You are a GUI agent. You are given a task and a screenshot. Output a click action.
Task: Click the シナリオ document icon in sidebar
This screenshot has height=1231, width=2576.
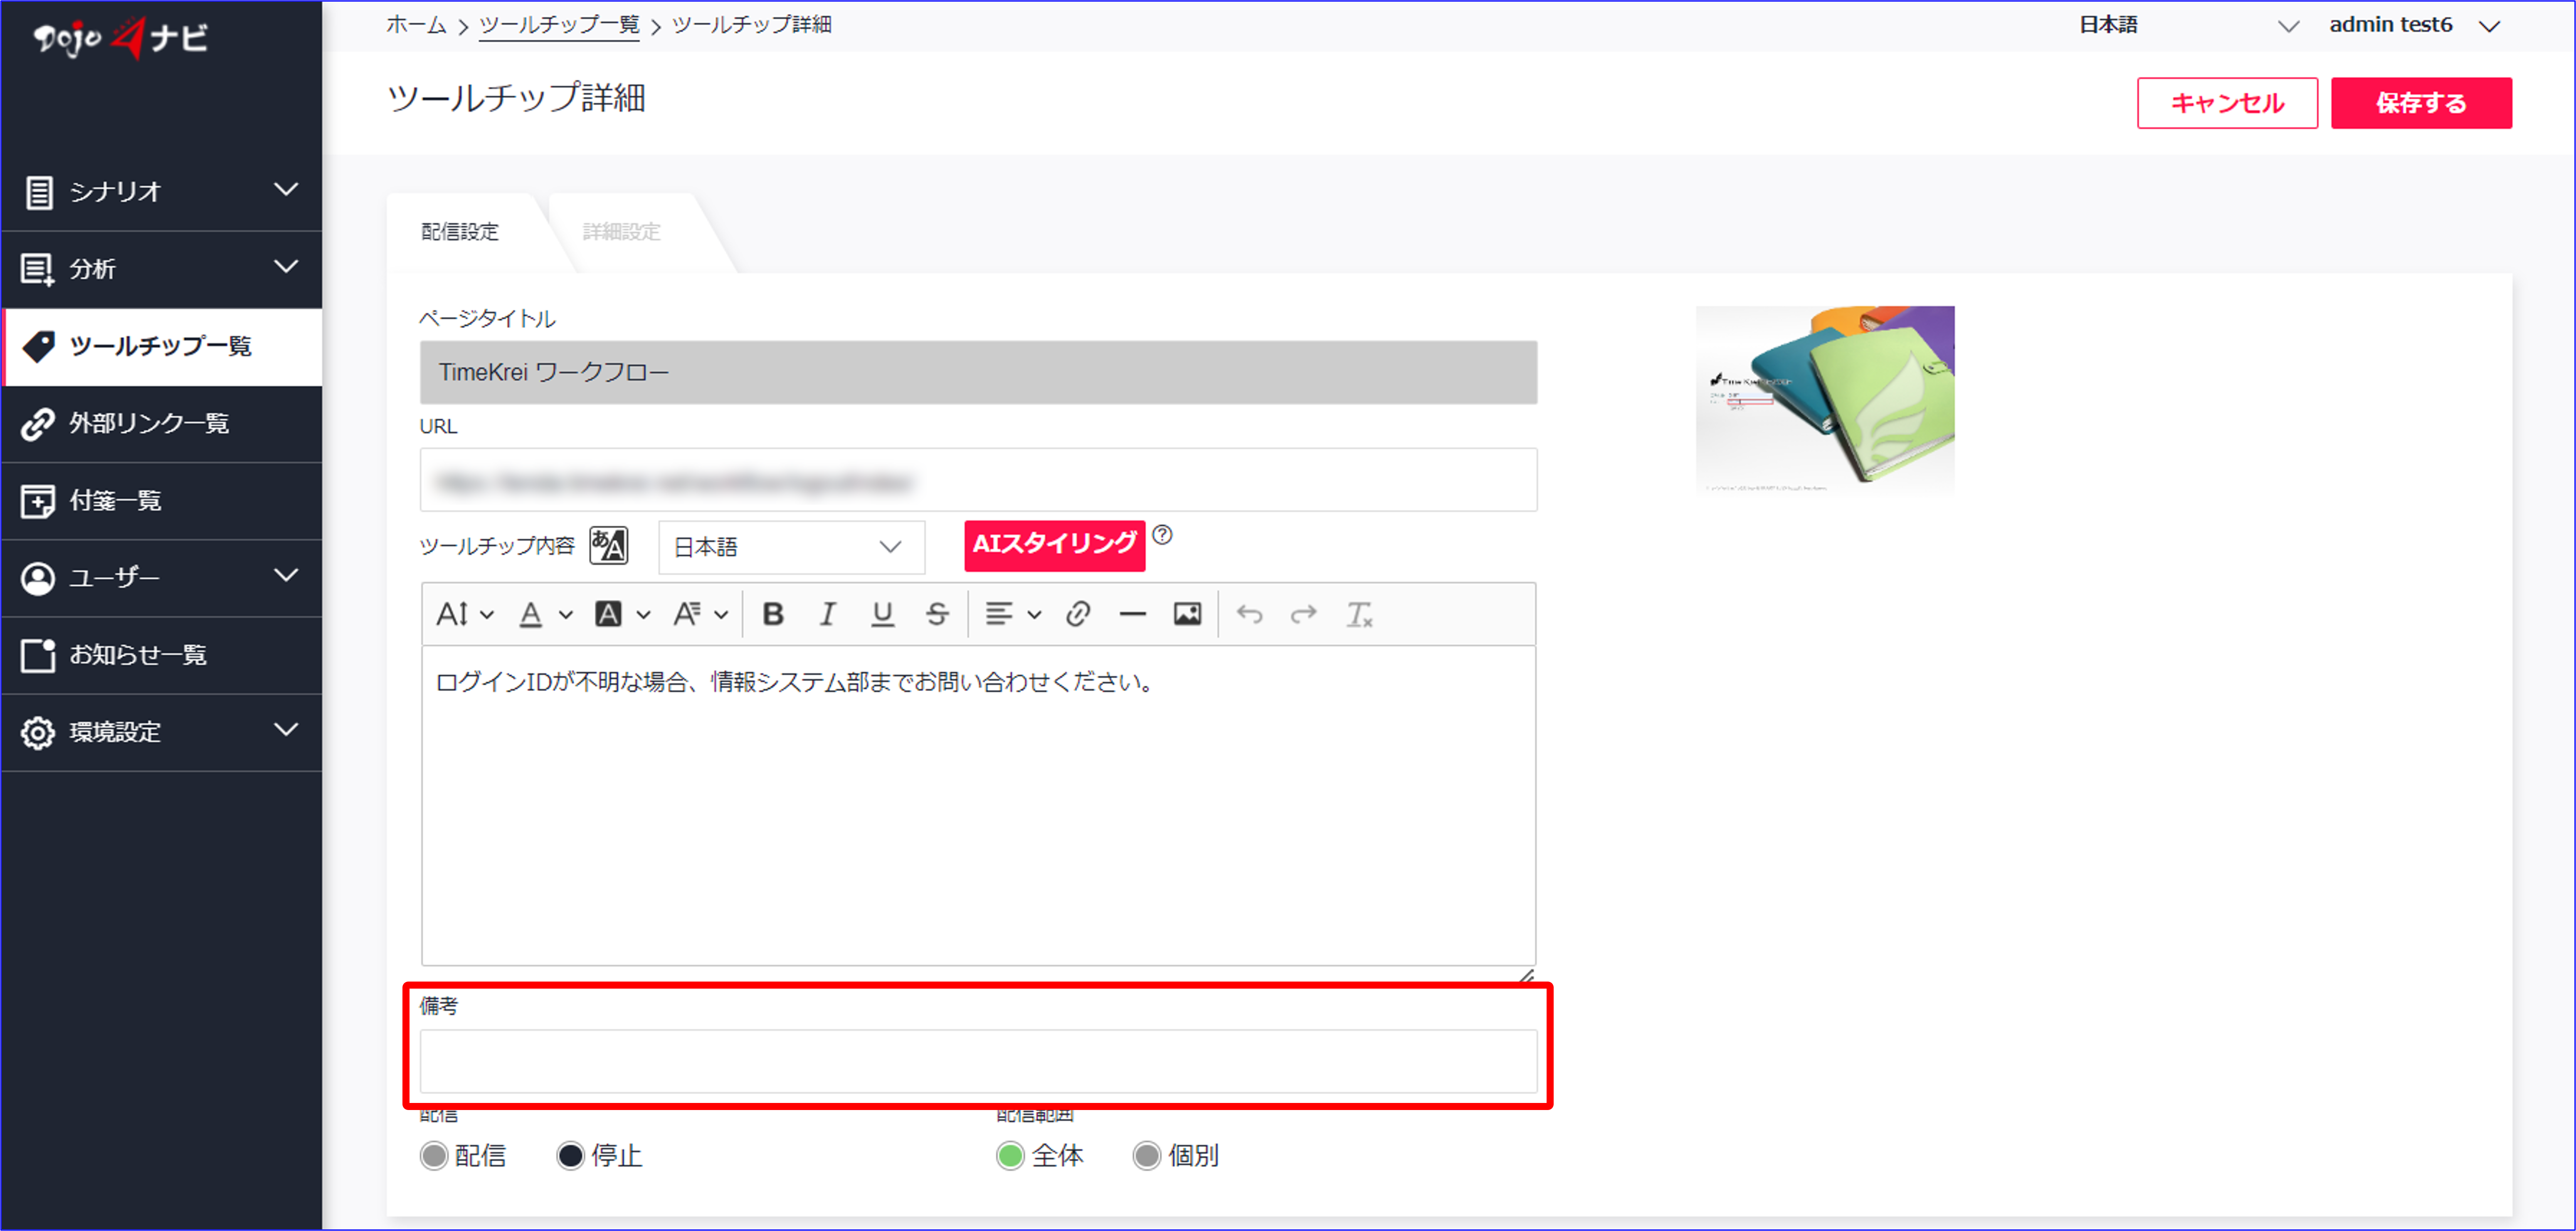click(39, 192)
